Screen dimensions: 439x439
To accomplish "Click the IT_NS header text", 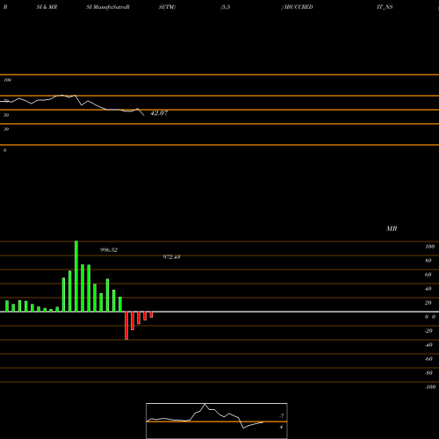I will pyautogui.click(x=385, y=7).
